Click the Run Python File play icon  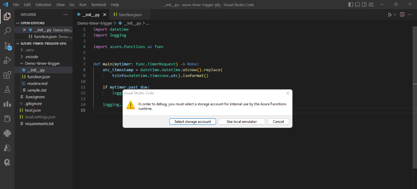tap(390, 15)
